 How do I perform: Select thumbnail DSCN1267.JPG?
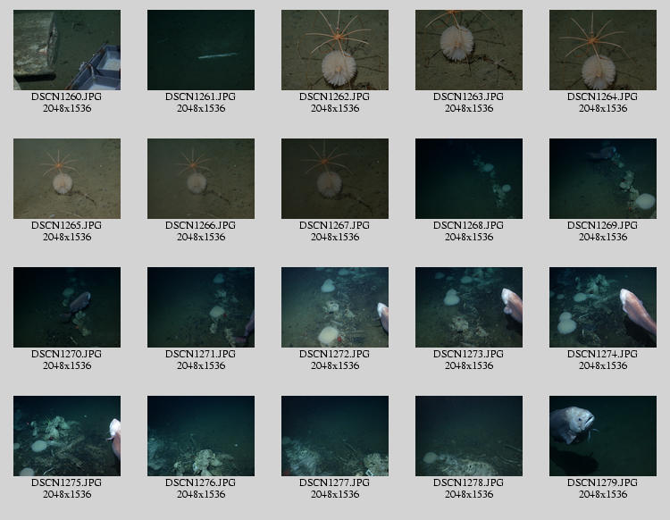pyautogui.click(x=335, y=179)
